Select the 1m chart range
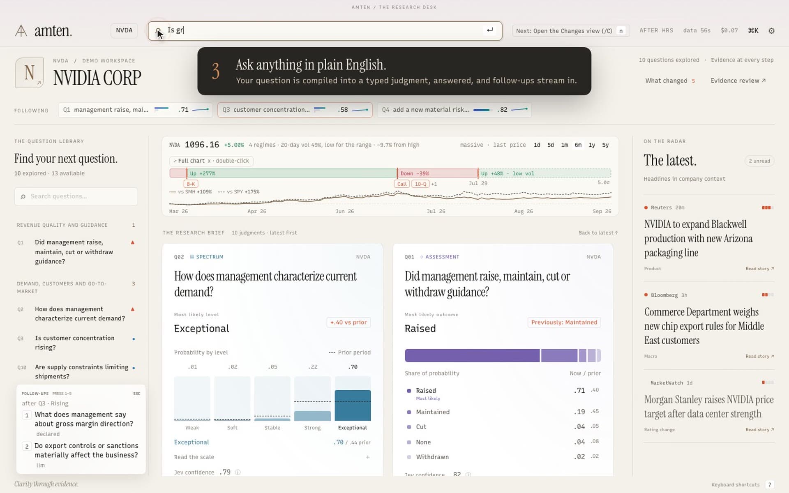 [x=565, y=145]
